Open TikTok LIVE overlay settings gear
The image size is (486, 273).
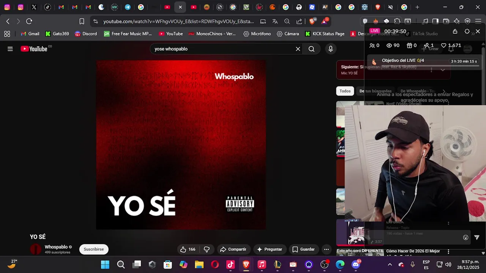click(x=467, y=31)
